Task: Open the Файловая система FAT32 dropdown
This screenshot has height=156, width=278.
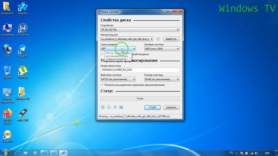Action: [x=118, y=79]
